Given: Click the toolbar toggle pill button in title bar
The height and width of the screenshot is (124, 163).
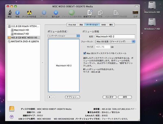Looking at the screenshot, I should pyautogui.click(x=137, y=7).
